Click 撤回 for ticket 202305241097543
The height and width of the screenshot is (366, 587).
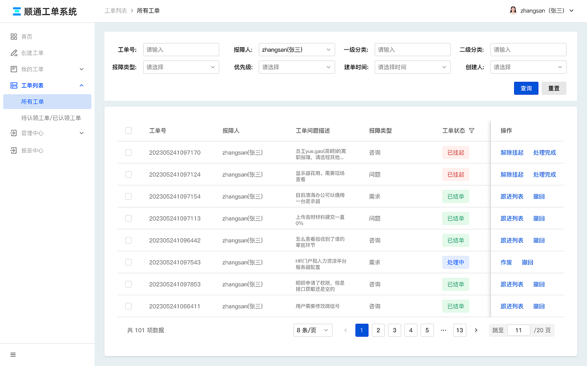pos(527,263)
